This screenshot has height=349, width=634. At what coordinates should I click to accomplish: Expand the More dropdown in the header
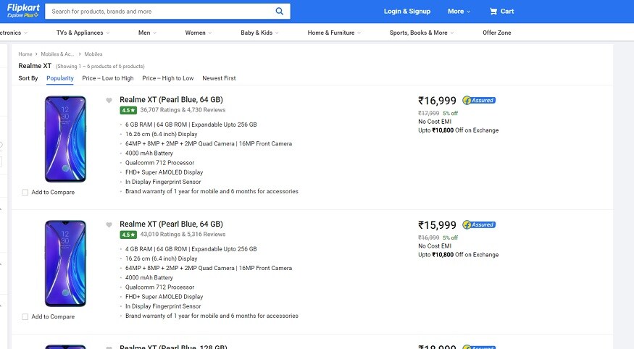(459, 12)
